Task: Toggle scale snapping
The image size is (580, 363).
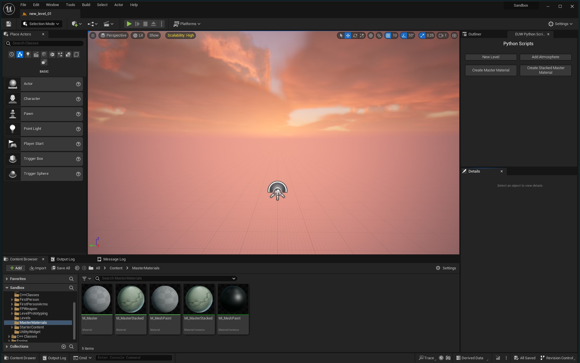Action: [x=422, y=35]
